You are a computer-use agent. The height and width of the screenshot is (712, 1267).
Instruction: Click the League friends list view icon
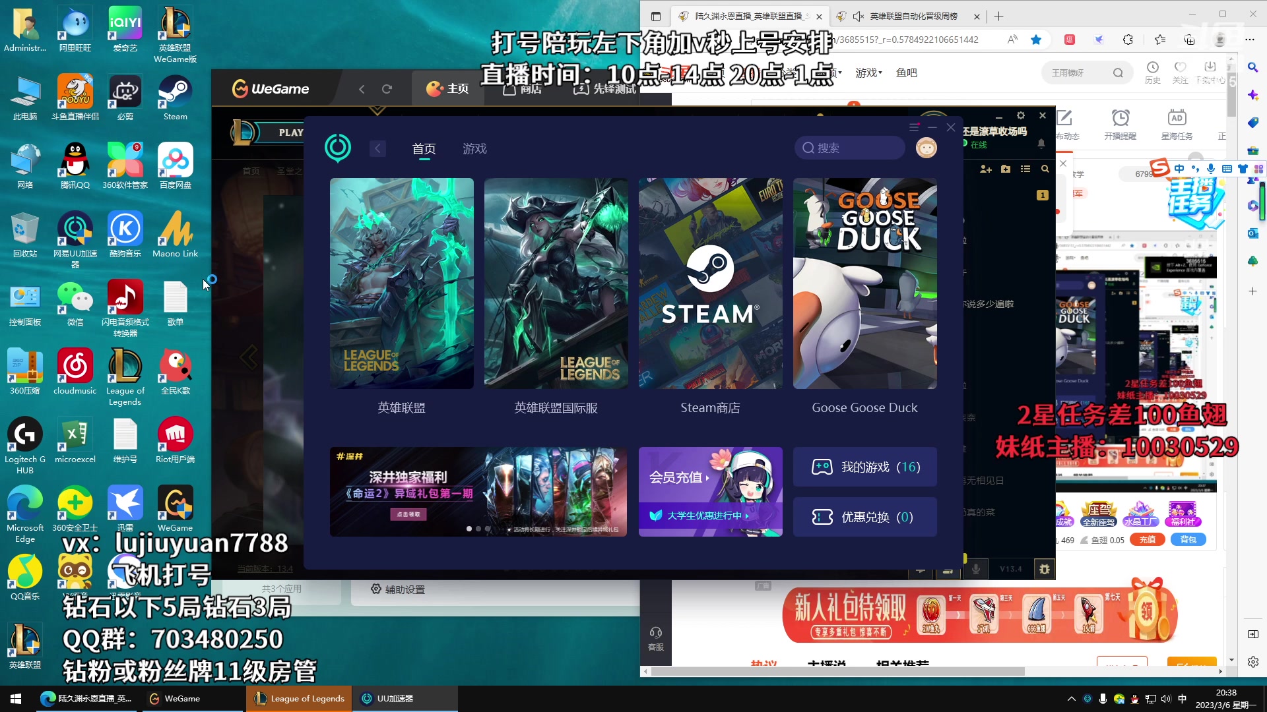pos(1025,169)
